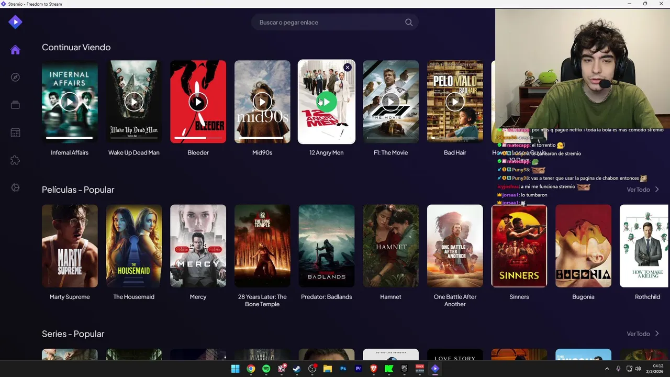
Task: Expand Series Popular with the chevron arrow
Action: [x=657, y=334]
